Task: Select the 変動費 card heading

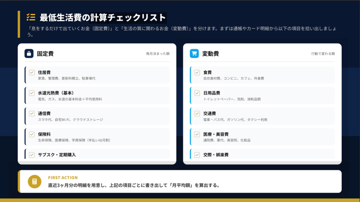Action: tap(210, 54)
